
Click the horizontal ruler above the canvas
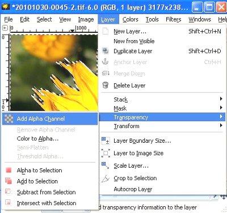pos(53,28)
